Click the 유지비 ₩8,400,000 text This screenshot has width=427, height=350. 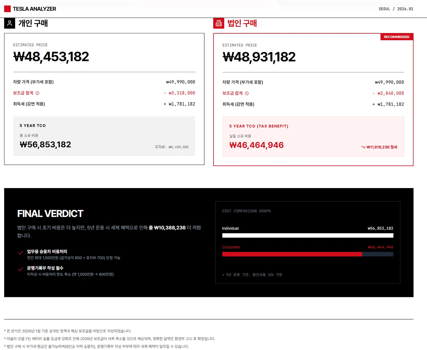[x=172, y=147]
